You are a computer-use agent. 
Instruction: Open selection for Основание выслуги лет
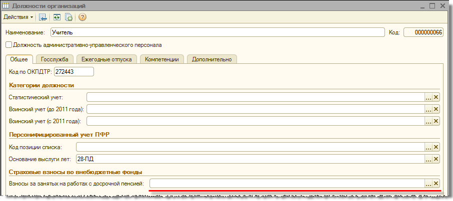(428, 159)
